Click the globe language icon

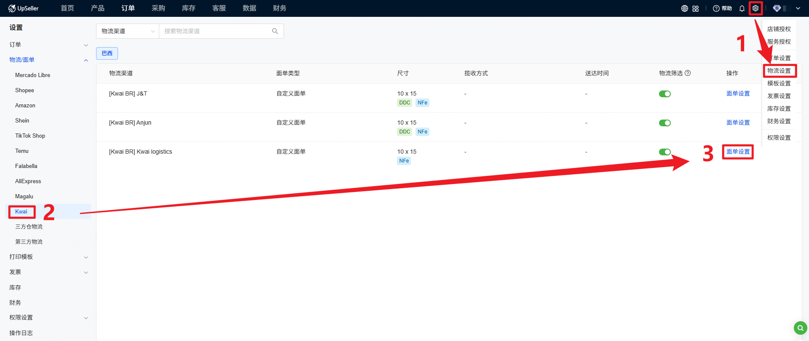[684, 8]
